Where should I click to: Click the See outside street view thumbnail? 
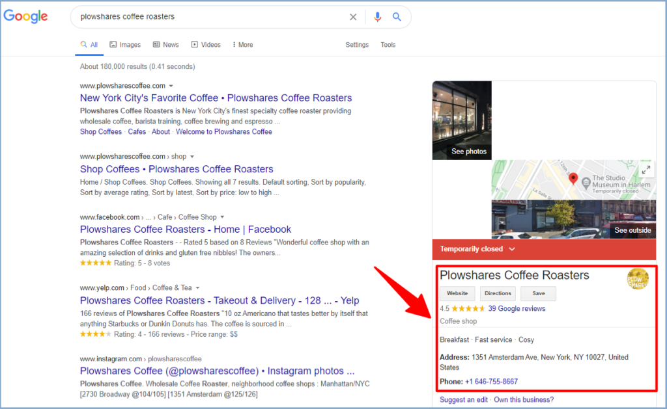[573, 219]
